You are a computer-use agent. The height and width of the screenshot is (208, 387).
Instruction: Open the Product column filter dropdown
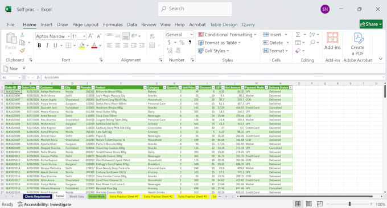click(145, 88)
